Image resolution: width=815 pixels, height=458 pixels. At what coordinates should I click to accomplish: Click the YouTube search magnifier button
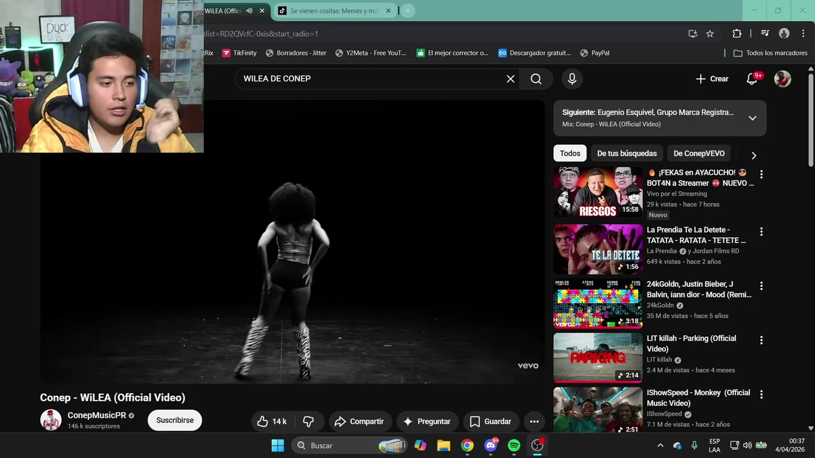pyautogui.click(x=536, y=79)
